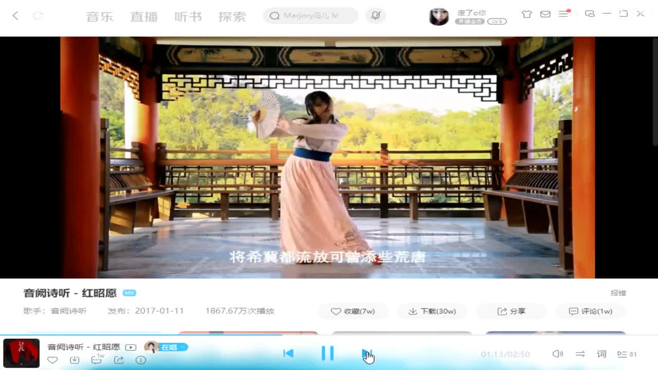
Task: Report the video via 报错
Action: point(618,293)
